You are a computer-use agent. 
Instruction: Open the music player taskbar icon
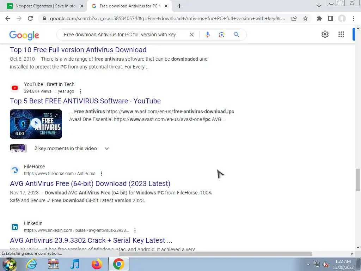click(x=75, y=264)
